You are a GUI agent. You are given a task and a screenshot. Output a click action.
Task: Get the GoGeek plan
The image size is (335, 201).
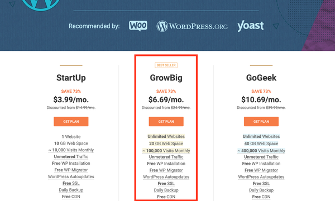[x=261, y=121]
